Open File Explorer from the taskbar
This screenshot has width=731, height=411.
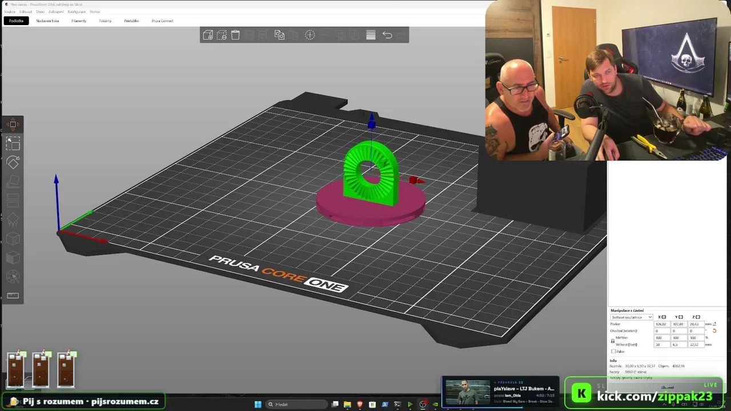(347, 404)
